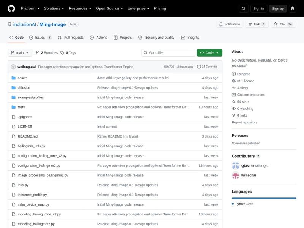Open the 14 Commits history

click(x=207, y=66)
